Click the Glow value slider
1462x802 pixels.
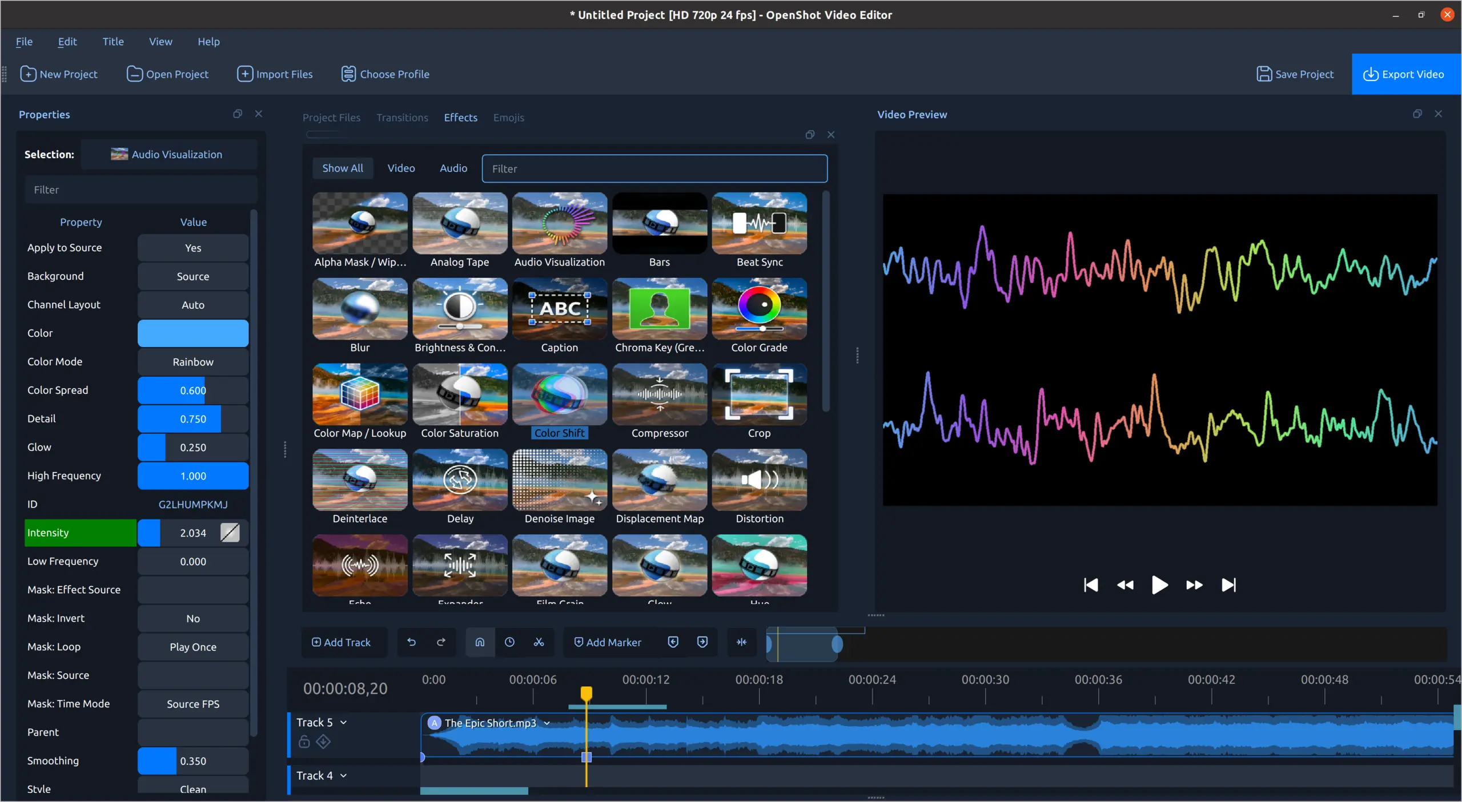coord(193,448)
